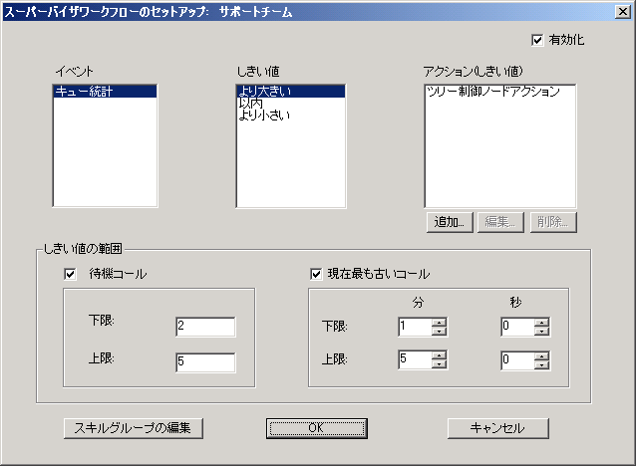Increase the 上限 seconds value
Image resolution: width=636 pixels, height=466 pixels.
coord(542,355)
